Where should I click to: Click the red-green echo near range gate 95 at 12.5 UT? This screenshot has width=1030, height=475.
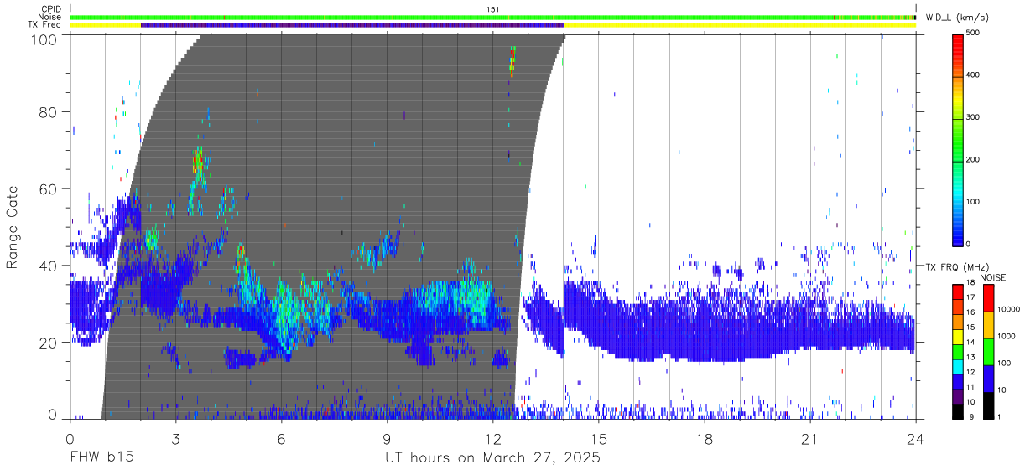tap(512, 62)
